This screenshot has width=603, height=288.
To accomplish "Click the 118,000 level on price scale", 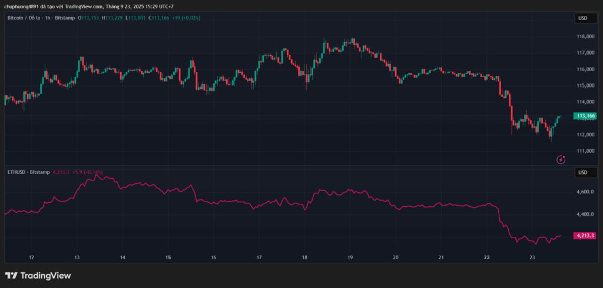I will pos(585,36).
